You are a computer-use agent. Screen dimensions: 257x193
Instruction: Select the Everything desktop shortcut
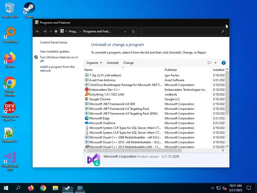coord(10,35)
